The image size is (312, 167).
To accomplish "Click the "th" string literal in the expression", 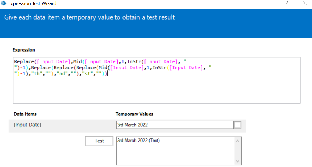I will pyautogui.click(x=36, y=73).
